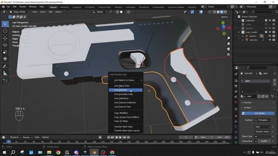This screenshot has height=156, width=278.
Task: Jump to the timeline's last frame
Action: click(128, 137)
